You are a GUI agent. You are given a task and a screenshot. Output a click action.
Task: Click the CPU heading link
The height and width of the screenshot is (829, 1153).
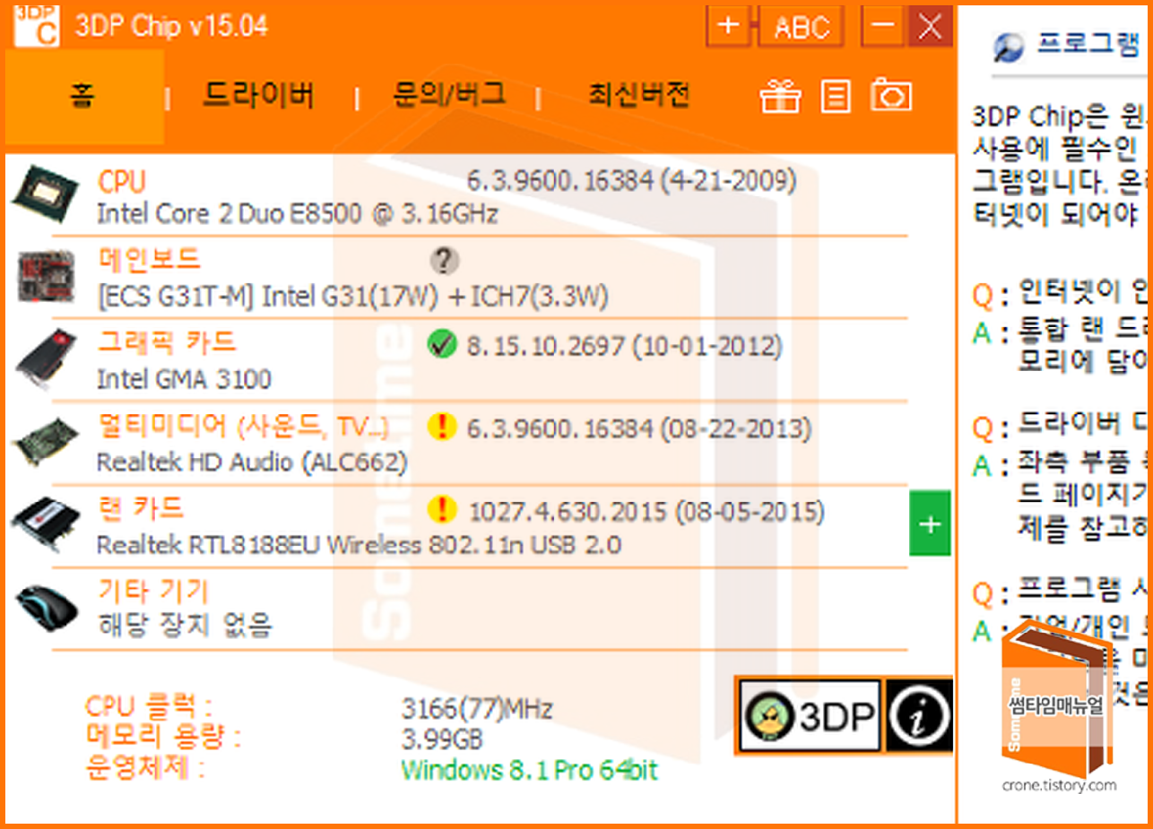pos(121,182)
